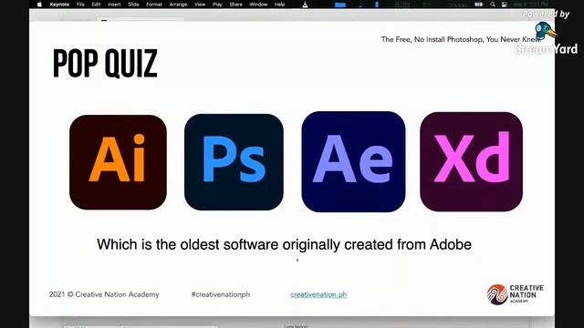The width and height of the screenshot is (584, 328).
Task: Click the 'Which is the oldest software' question text
Action: point(284,245)
